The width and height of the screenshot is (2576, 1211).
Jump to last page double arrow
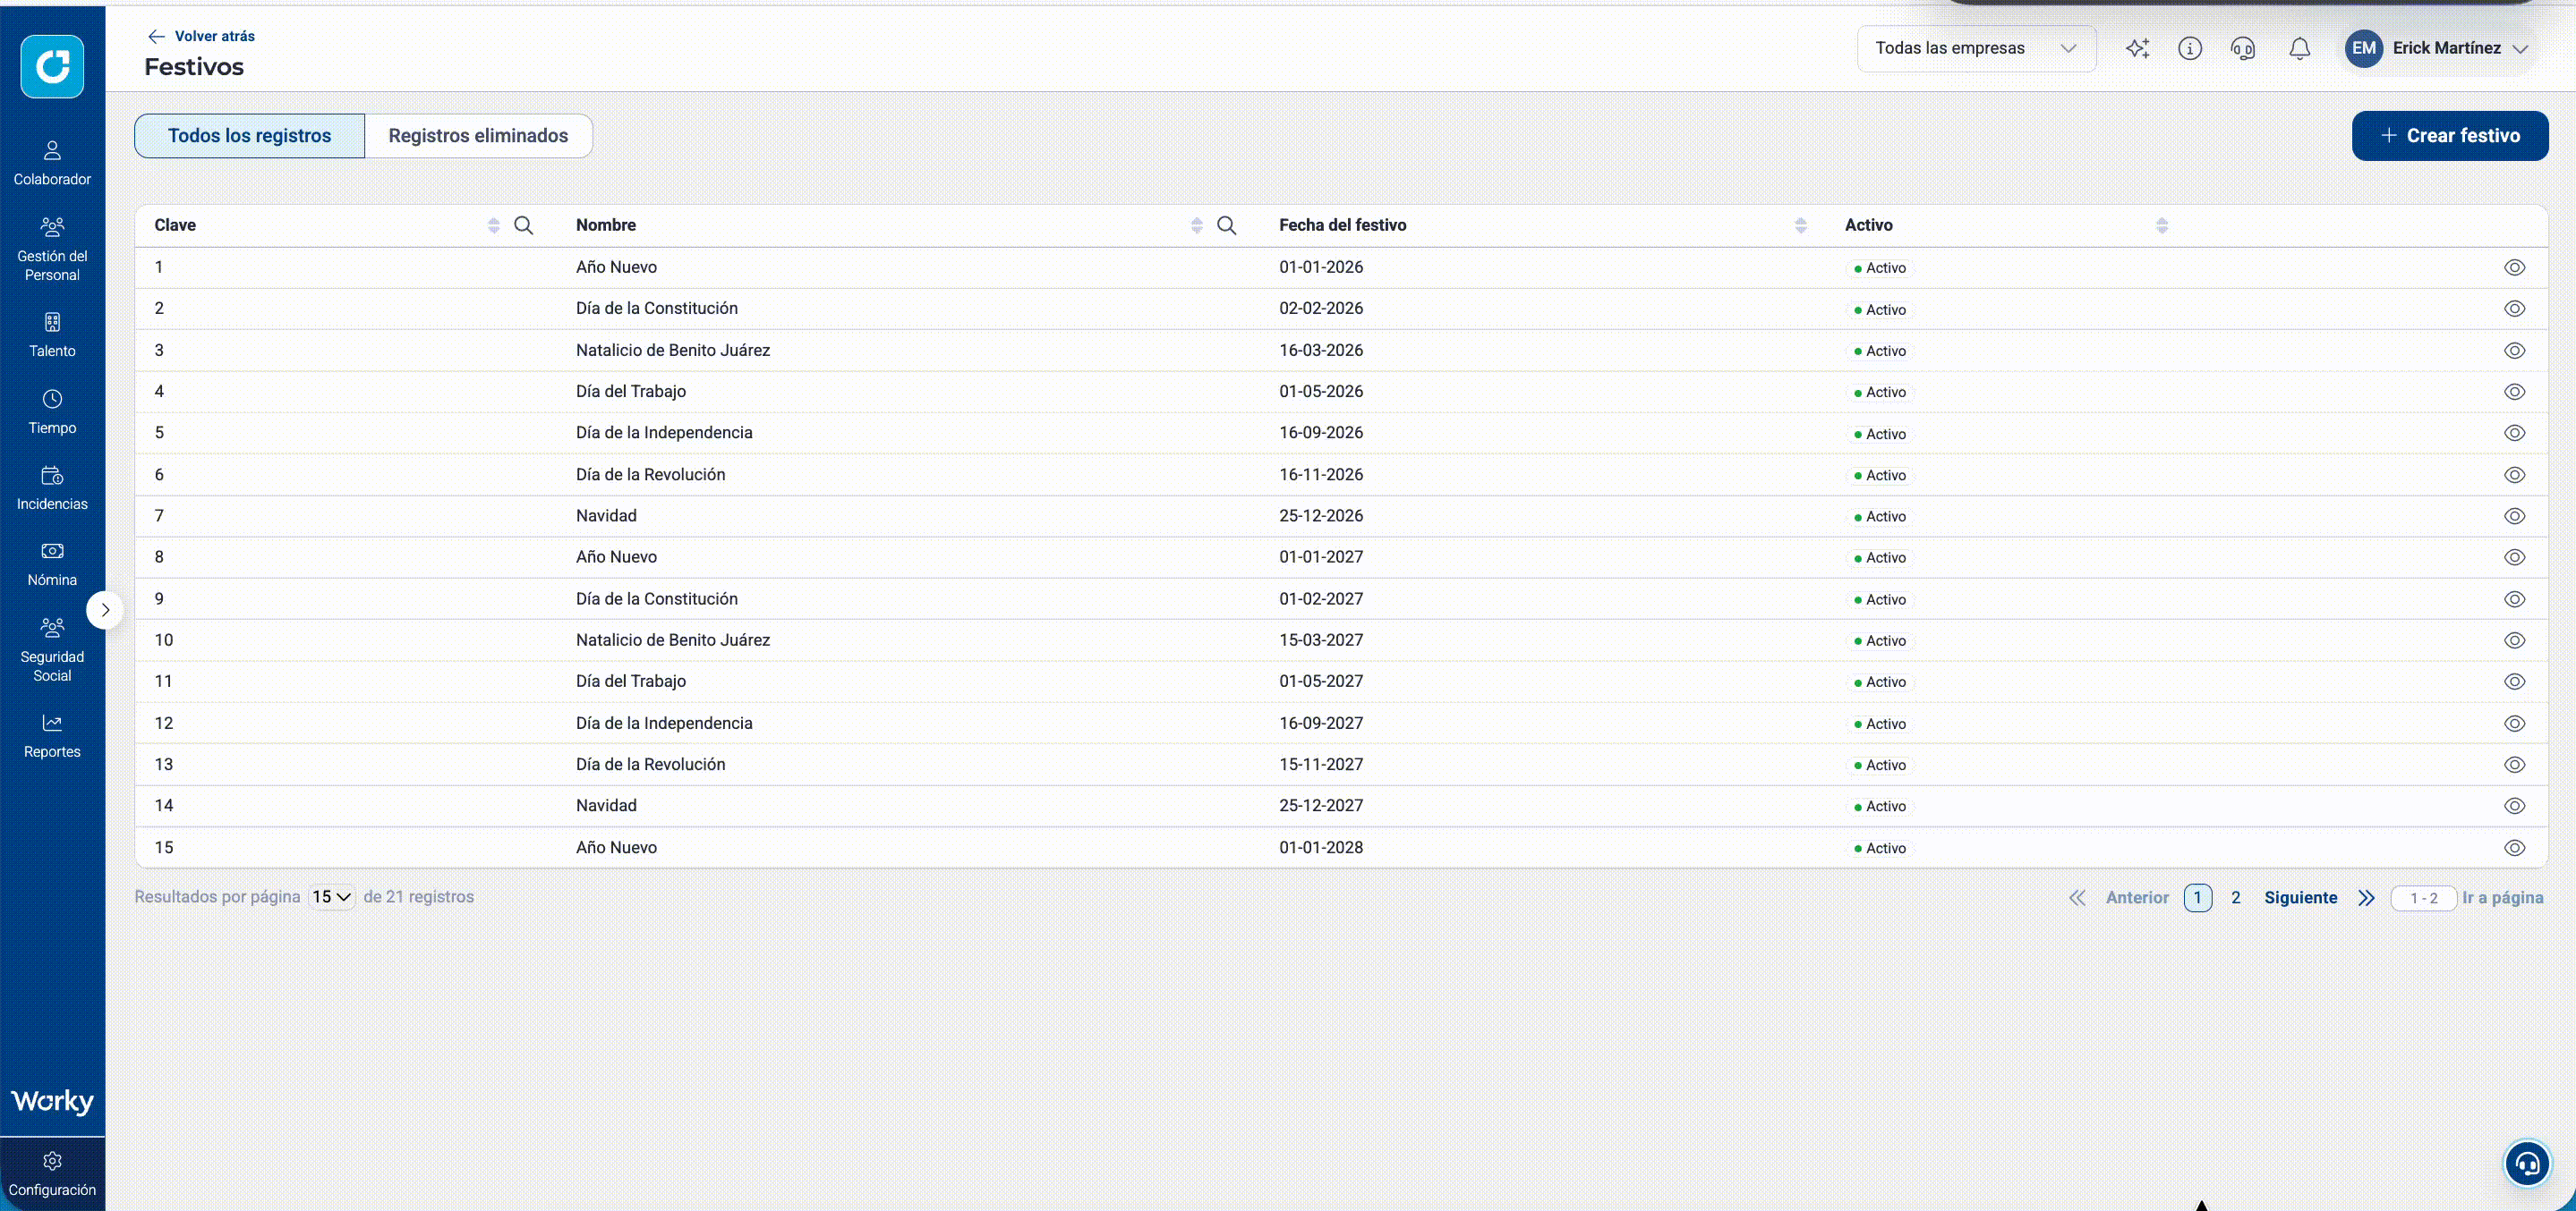pyautogui.click(x=2365, y=897)
